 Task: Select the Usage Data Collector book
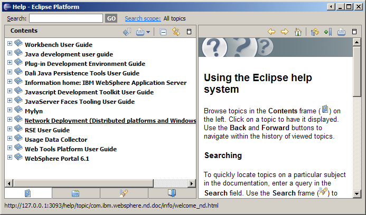(56, 140)
